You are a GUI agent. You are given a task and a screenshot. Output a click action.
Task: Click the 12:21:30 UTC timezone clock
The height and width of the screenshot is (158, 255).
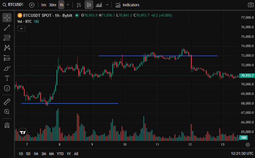(242, 154)
